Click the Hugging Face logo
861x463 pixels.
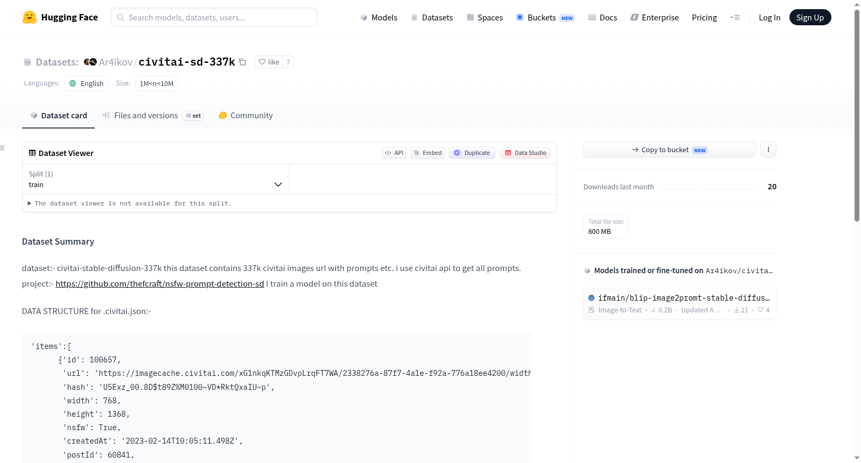pos(60,17)
